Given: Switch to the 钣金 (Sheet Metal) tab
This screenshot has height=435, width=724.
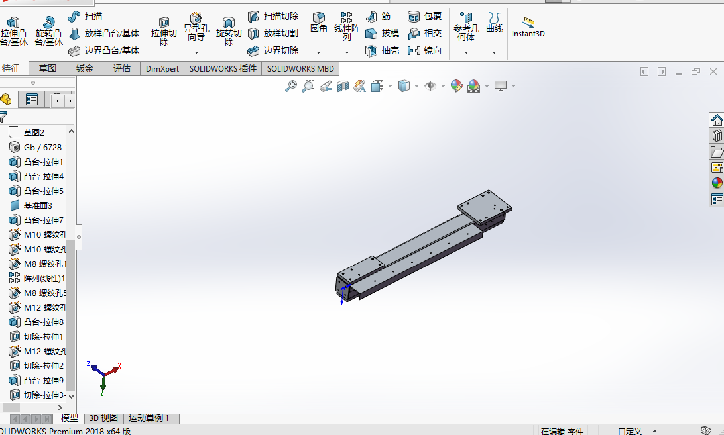Looking at the screenshot, I should tap(84, 68).
